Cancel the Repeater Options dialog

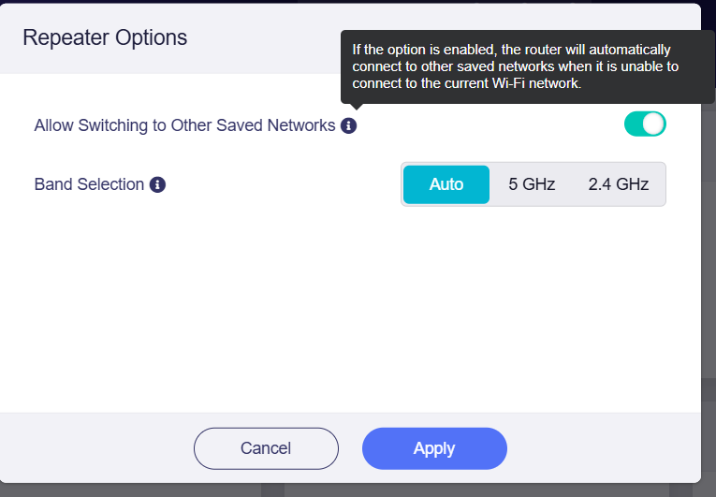click(266, 448)
